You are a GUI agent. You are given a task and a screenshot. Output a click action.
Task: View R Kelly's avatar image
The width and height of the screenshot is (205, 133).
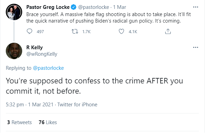click(x=14, y=51)
